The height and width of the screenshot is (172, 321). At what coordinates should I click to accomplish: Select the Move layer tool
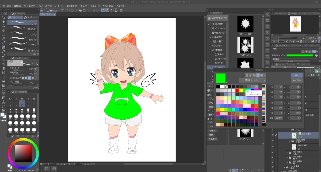click(3, 30)
